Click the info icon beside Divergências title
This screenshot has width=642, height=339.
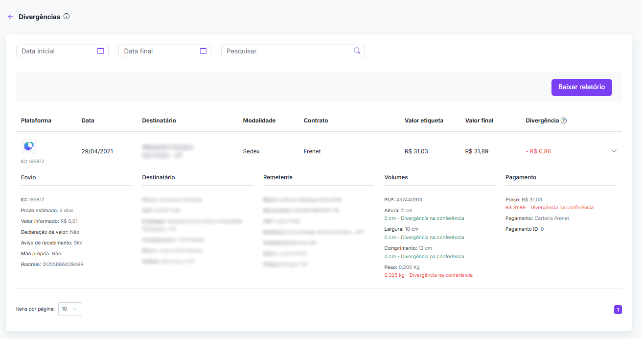[x=67, y=17]
